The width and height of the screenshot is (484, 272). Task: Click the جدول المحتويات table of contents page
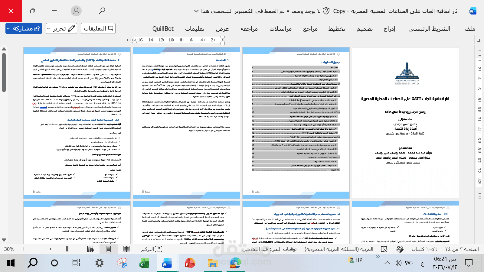coord(296,123)
